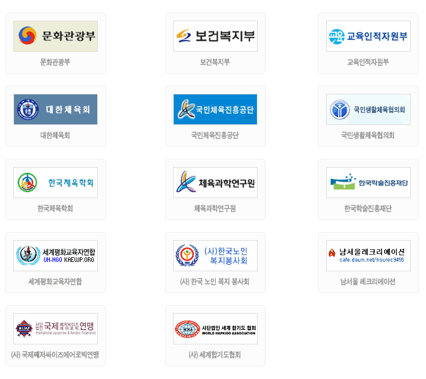Click the 국제 연맹 Jazzercise Federation banner
Screen dimensions: 426x379
[55, 328]
